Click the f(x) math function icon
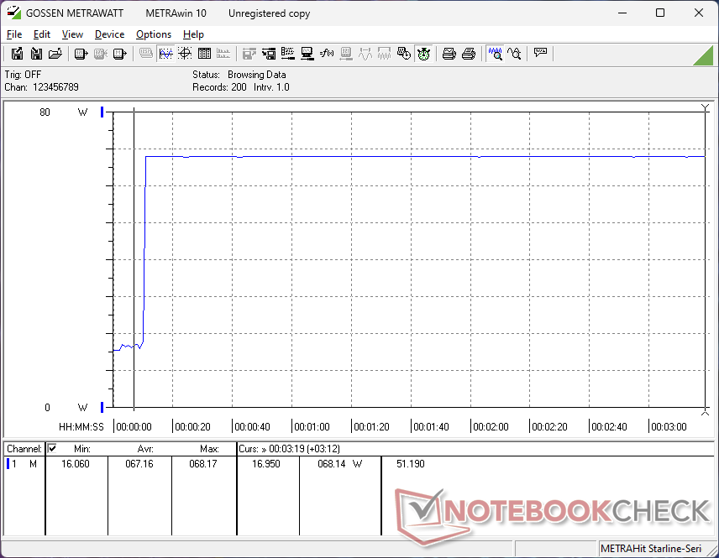 (x=327, y=54)
